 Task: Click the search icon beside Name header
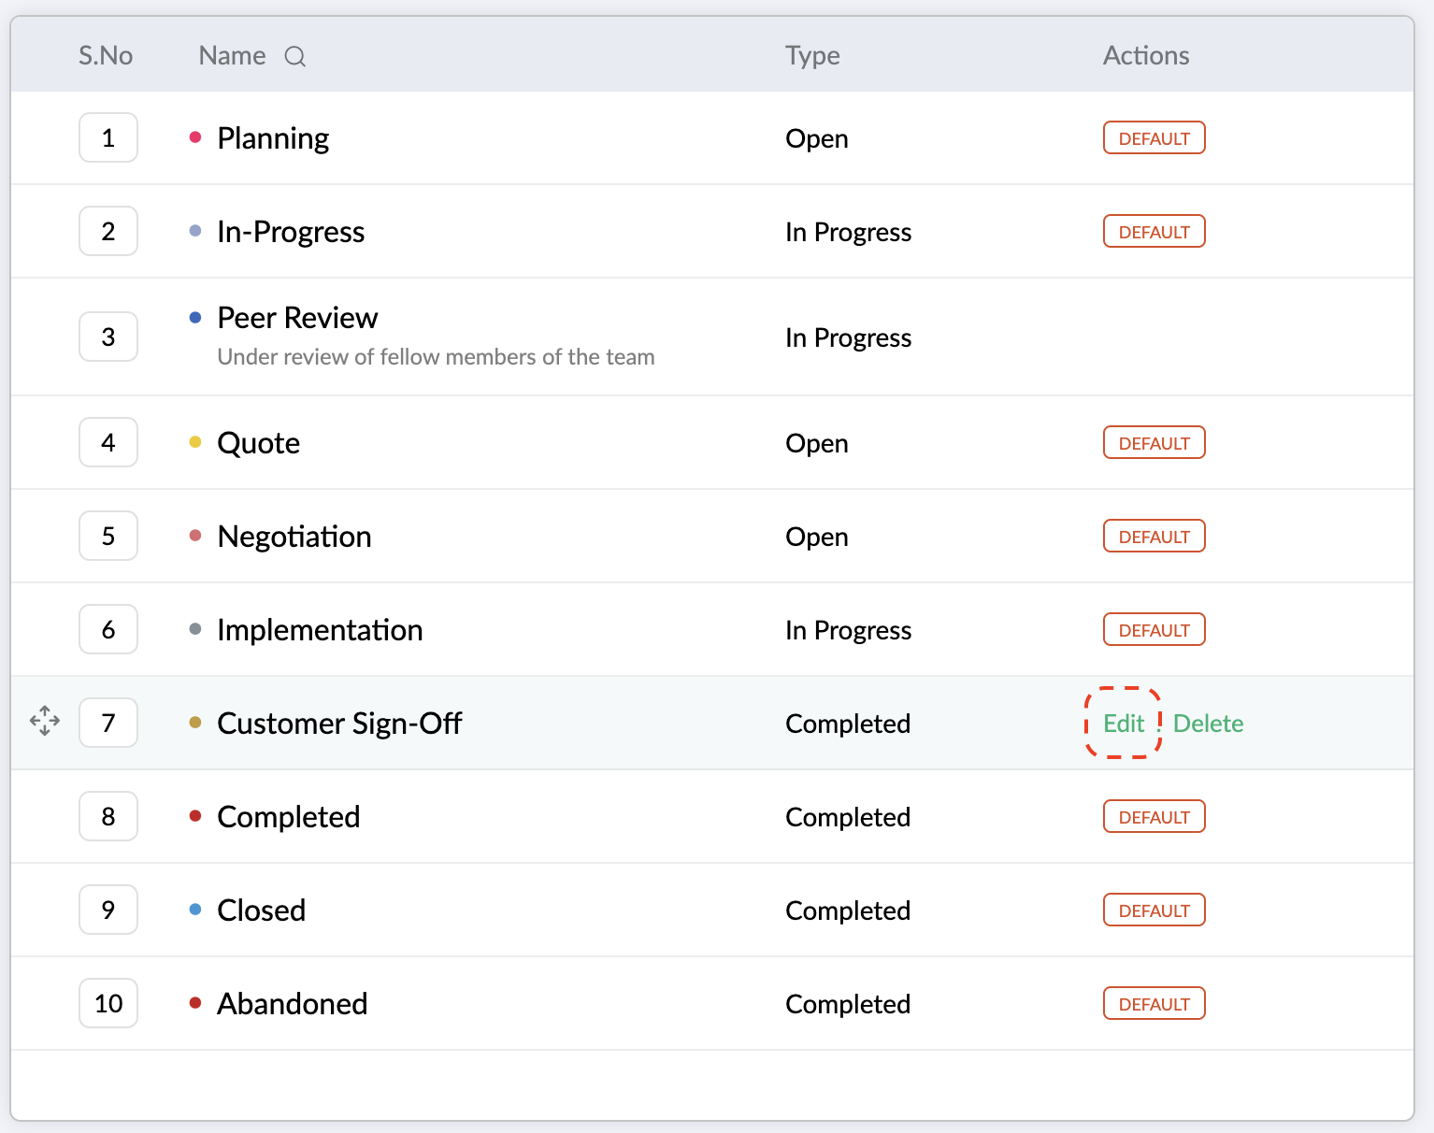coord(295,57)
